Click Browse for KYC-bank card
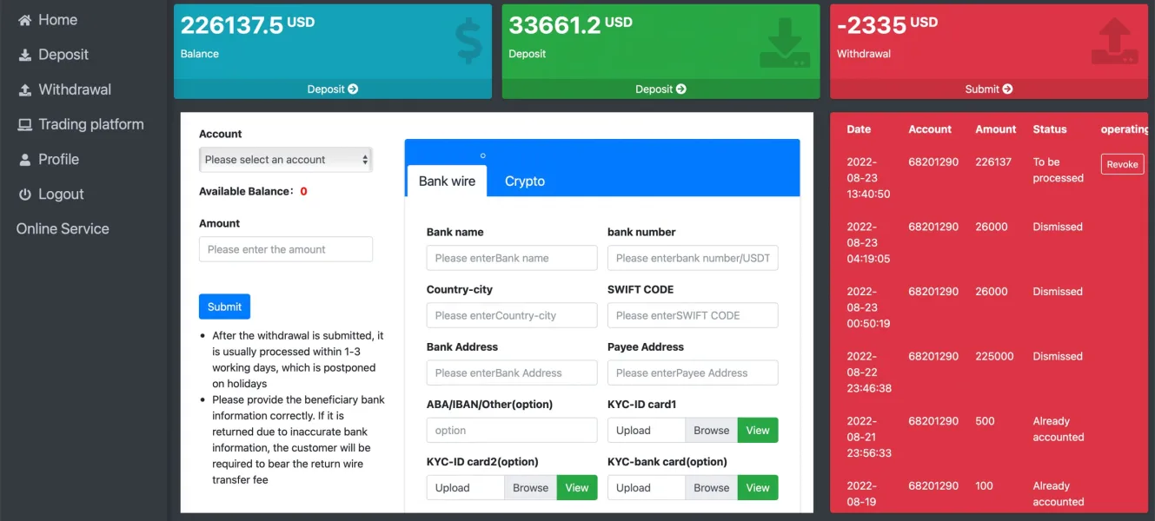Screen dimensions: 1155x521 coord(712,487)
